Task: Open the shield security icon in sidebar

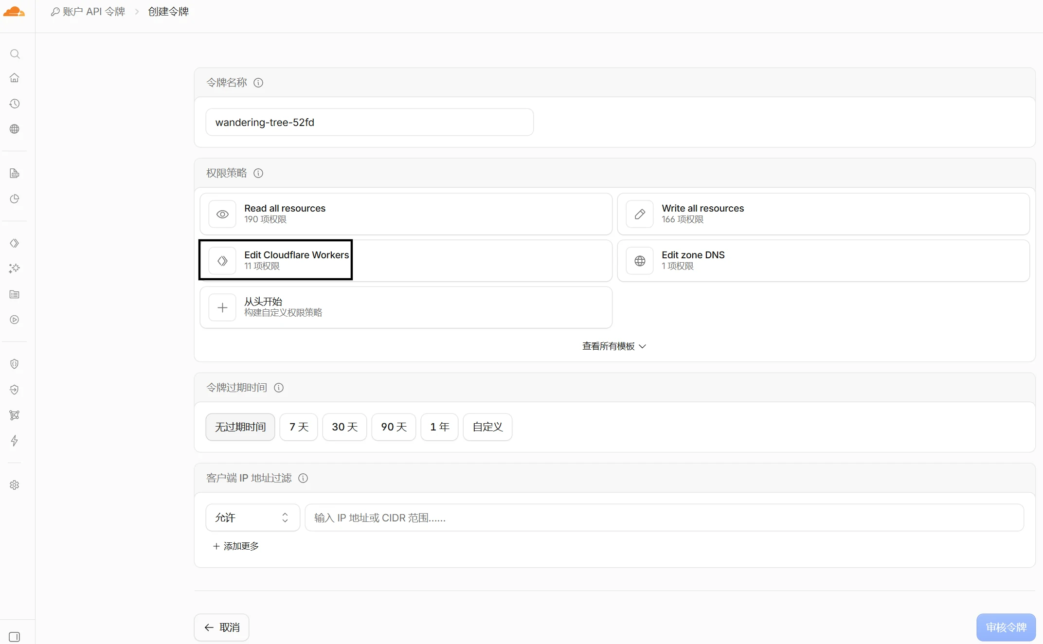Action: pos(15,364)
